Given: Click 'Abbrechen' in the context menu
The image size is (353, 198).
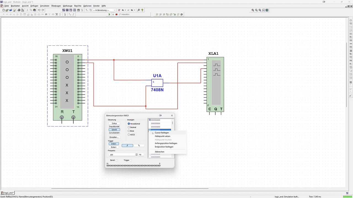Looking at the screenshot, I should tap(159, 152).
